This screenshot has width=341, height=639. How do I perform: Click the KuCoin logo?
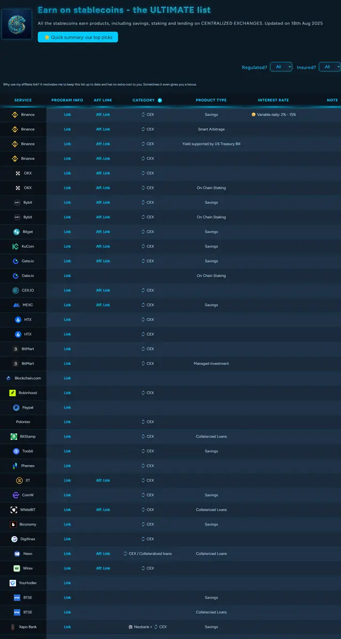[x=15, y=247]
